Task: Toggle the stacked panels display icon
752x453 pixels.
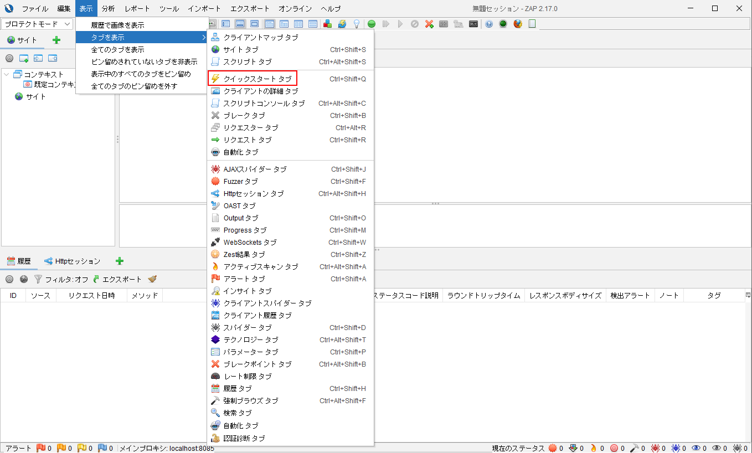Action: 312,24
